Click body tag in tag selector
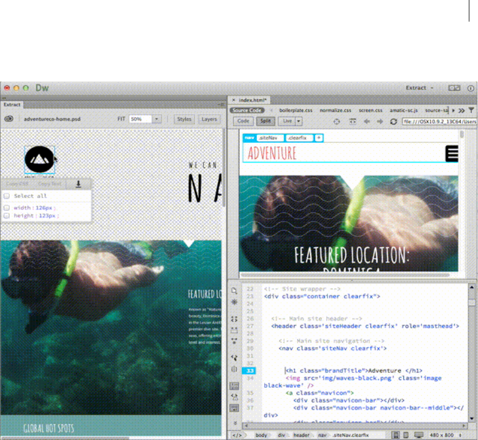This screenshot has width=478, height=440. (x=261, y=436)
